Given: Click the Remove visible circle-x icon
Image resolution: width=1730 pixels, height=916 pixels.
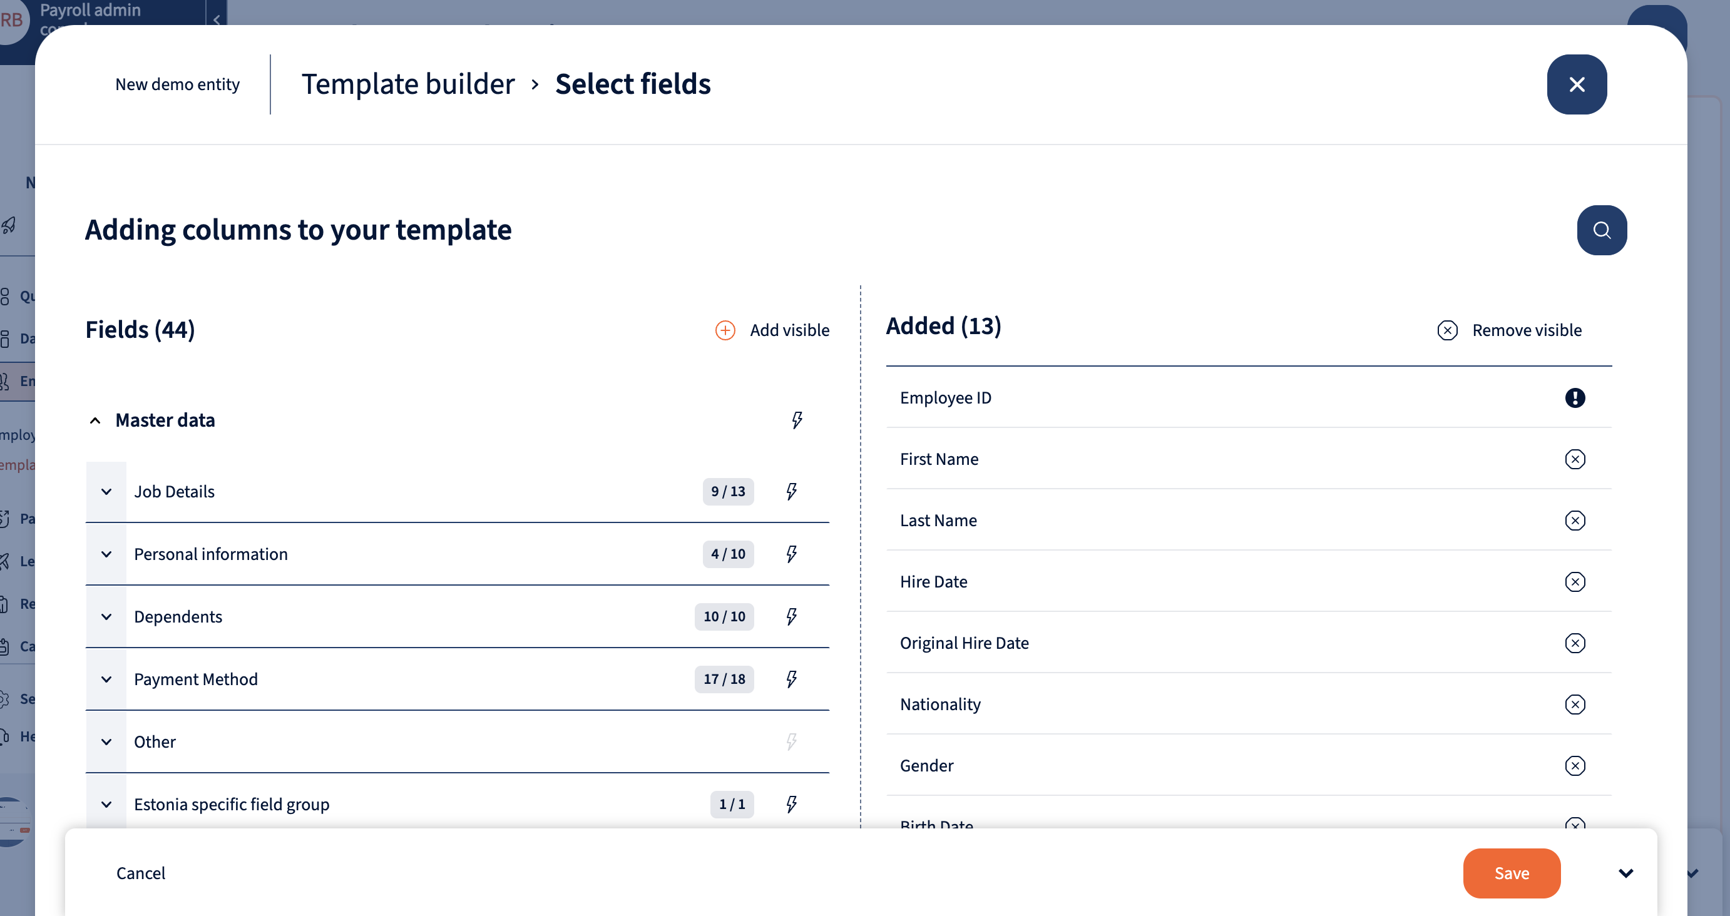Looking at the screenshot, I should [x=1446, y=330].
